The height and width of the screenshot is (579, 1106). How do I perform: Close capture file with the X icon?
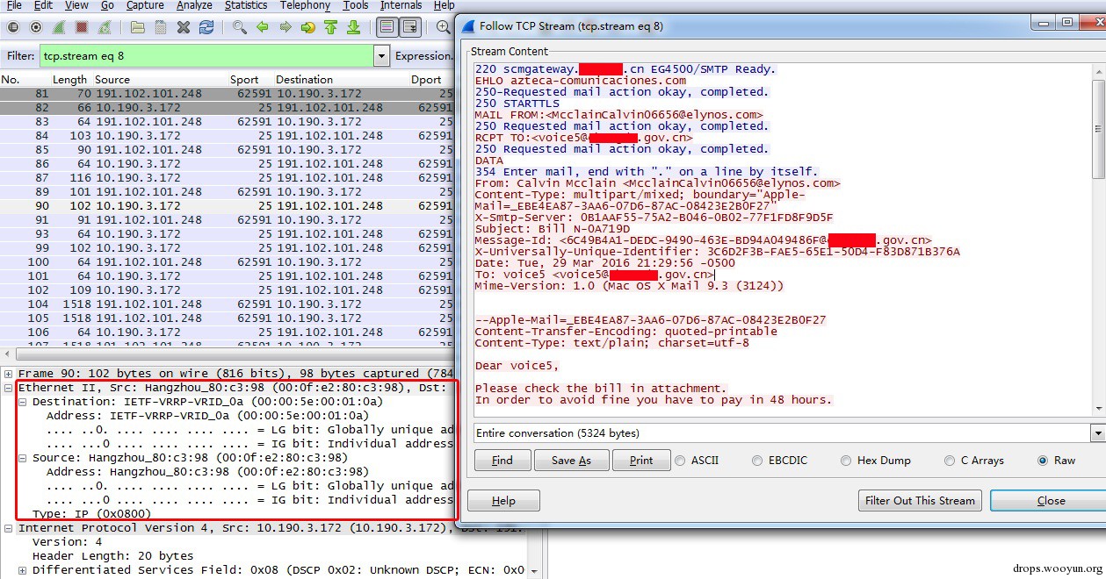pyautogui.click(x=184, y=27)
